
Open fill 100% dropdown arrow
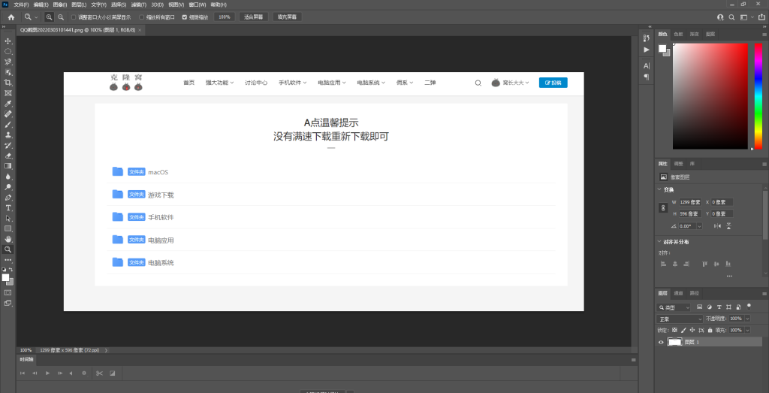click(747, 330)
